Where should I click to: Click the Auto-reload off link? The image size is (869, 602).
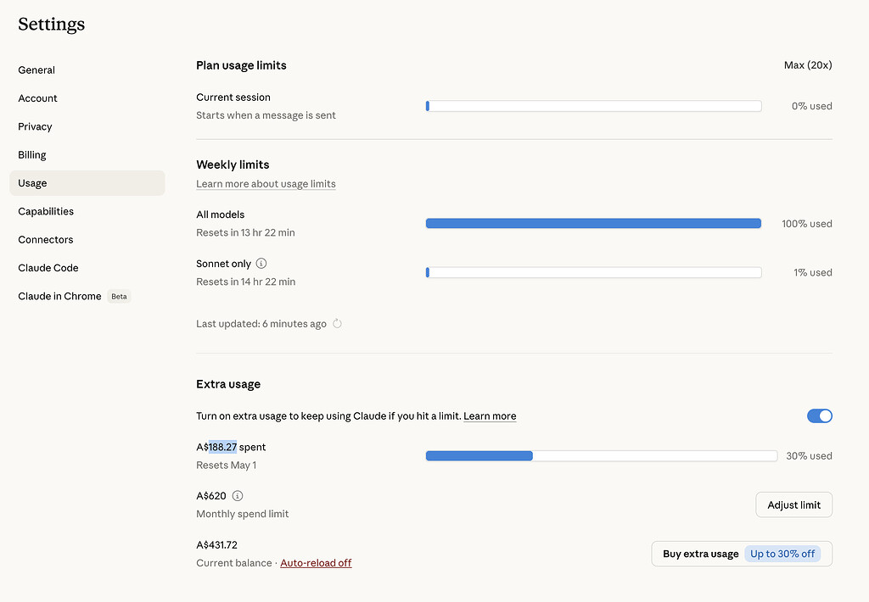tap(316, 563)
